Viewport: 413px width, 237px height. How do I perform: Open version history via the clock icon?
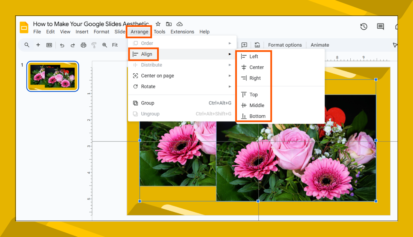point(364,27)
